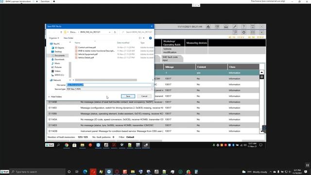Click TeamViewer icon on the inner remote taskbar
Viewport: 311px width, 175px height.
click(x=98, y=145)
